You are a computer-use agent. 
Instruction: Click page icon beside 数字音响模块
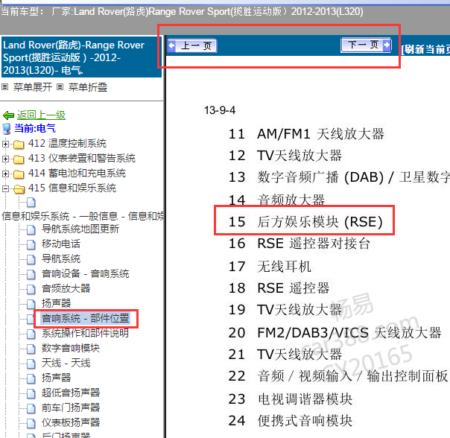point(31,349)
